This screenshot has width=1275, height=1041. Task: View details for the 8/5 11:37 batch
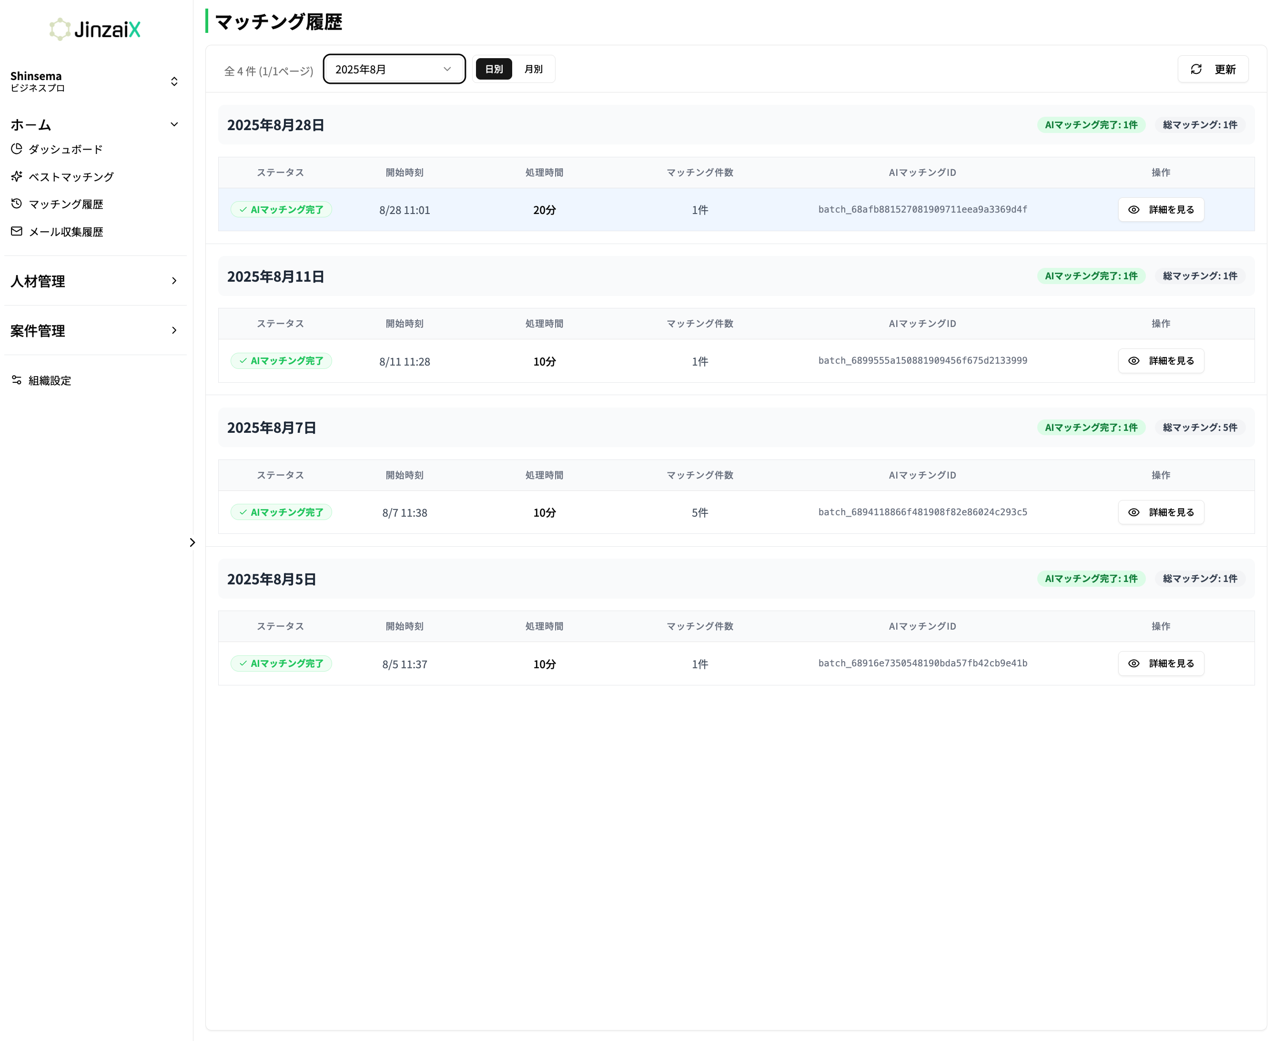[x=1161, y=664]
